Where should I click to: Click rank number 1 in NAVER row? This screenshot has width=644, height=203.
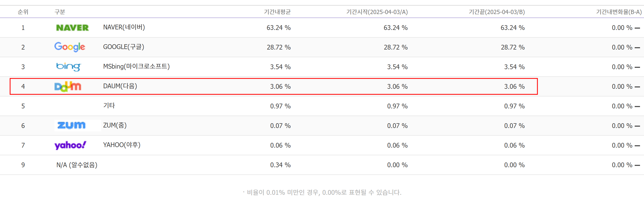pos(23,28)
